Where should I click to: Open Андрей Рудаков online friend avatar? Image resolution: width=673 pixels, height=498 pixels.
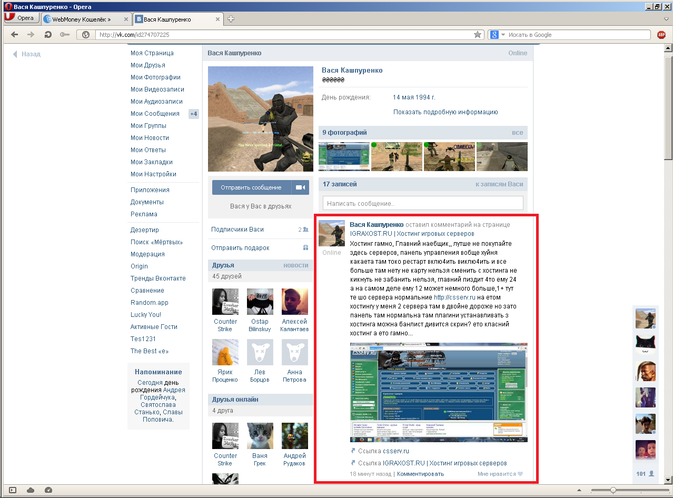[x=295, y=436]
